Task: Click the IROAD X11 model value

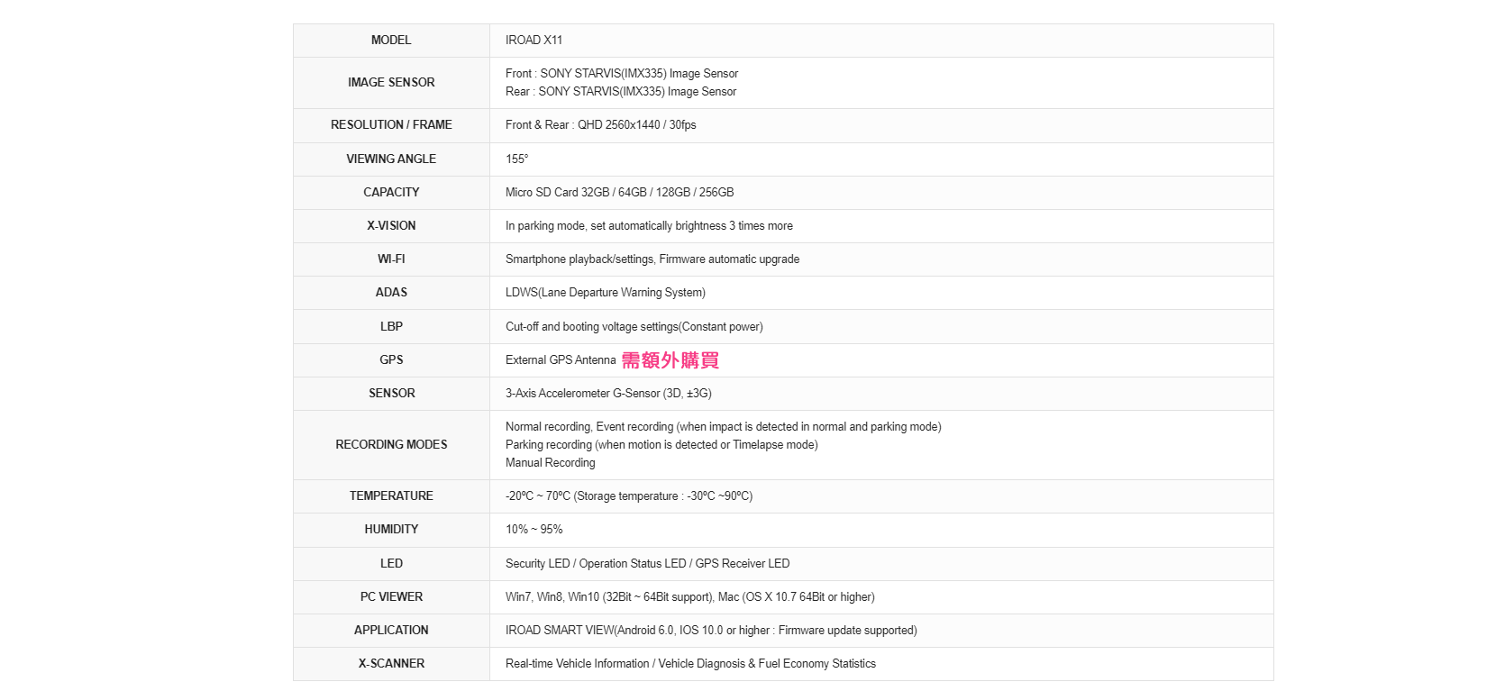Action: tap(534, 41)
